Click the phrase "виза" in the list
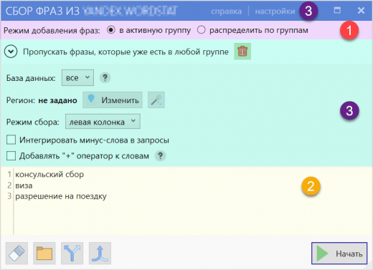This screenshot has height=270, width=373. tap(24, 185)
